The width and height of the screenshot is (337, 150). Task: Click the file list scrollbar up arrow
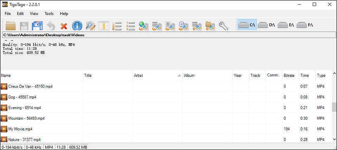(335, 74)
